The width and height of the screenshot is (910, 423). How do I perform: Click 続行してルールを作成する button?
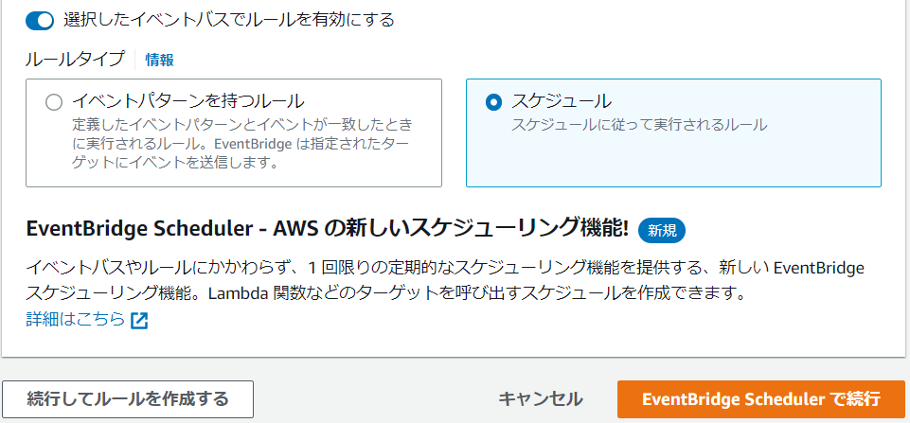[x=128, y=399]
